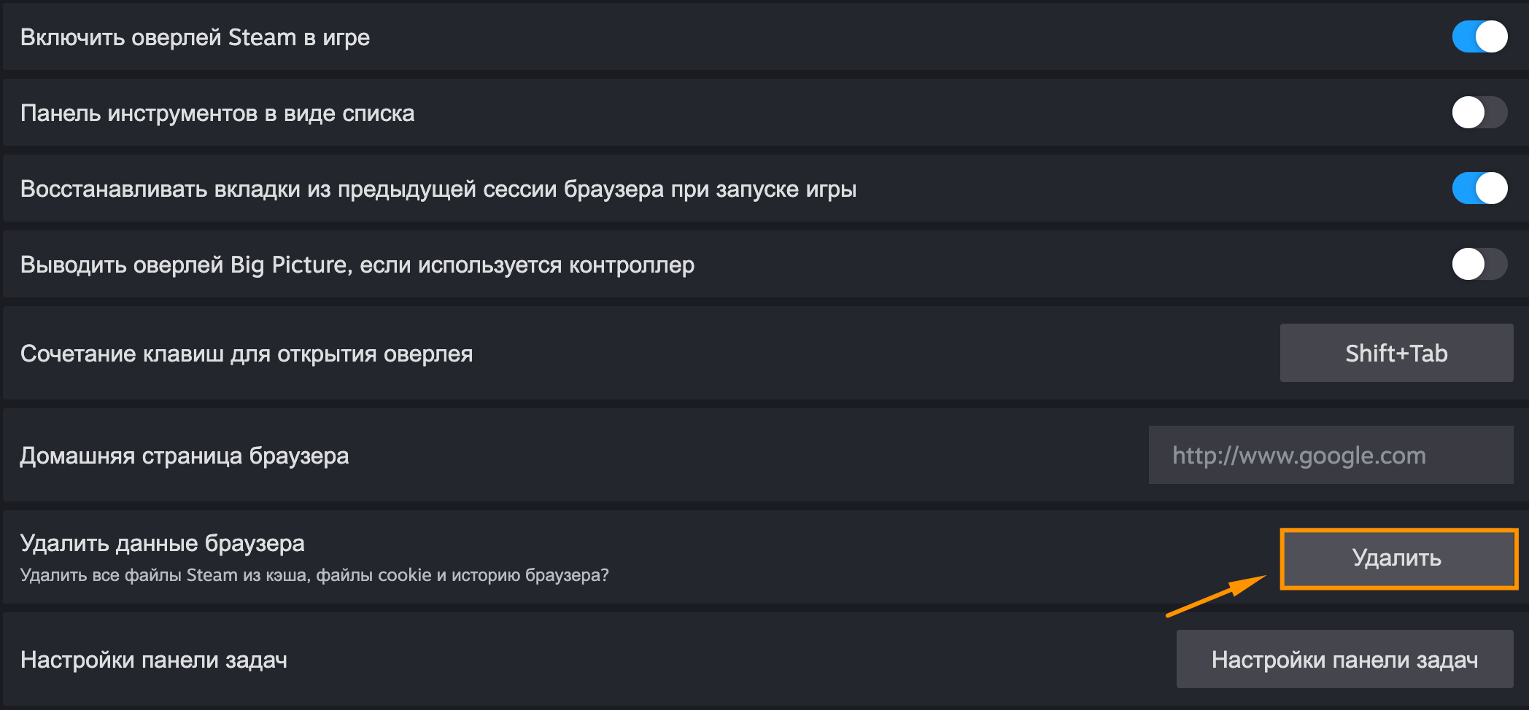Open 'Настройки панели задач' button
The image size is (1529, 710).
click(x=1344, y=659)
